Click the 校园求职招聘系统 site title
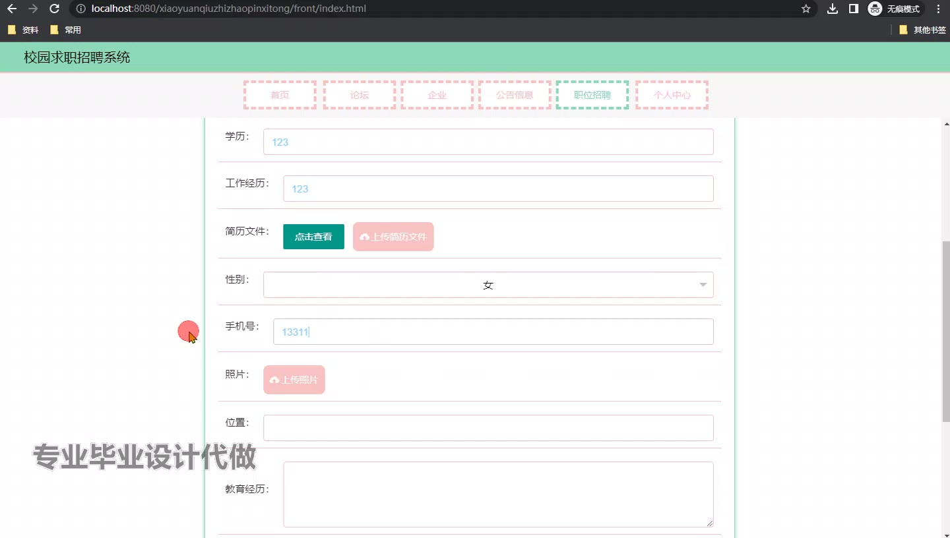 click(77, 57)
